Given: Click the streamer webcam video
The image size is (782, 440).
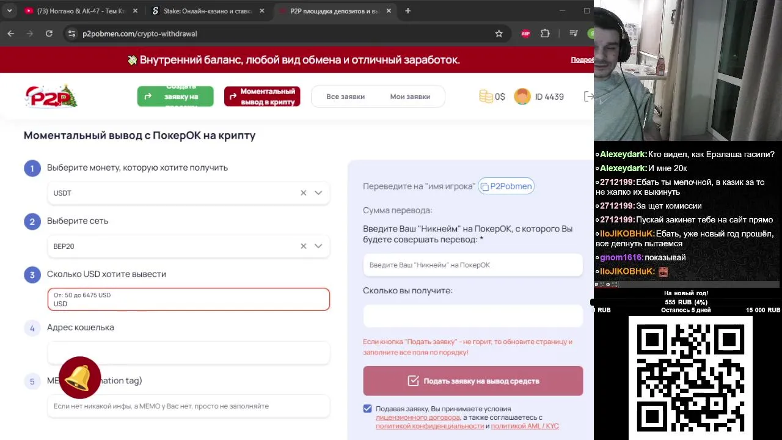Looking at the screenshot, I should click(688, 71).
